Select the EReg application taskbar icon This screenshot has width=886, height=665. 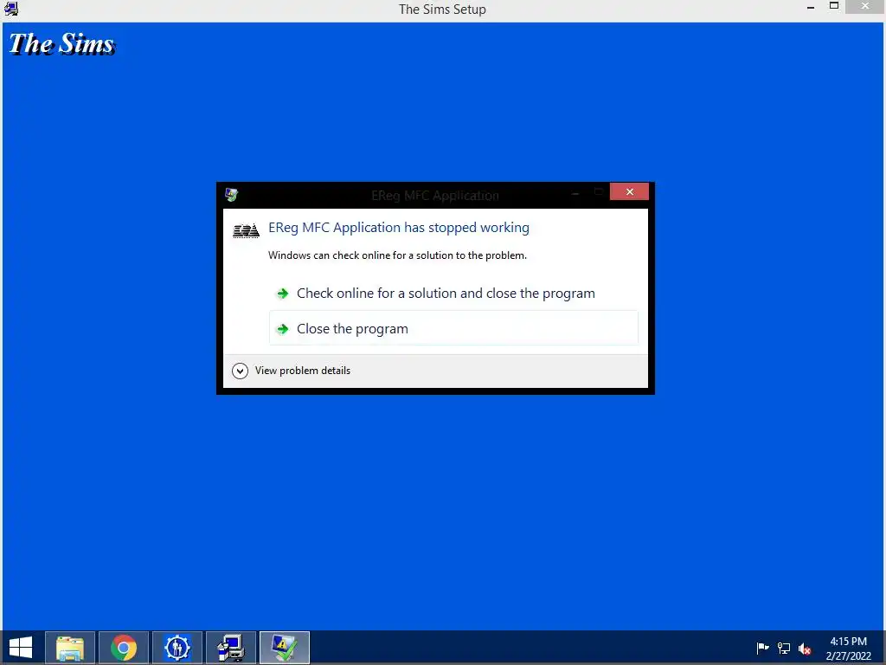pyautogui.click(x=284, y=648)
